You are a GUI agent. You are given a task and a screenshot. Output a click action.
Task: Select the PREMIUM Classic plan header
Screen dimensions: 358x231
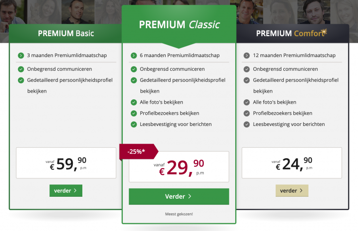tap(179, 25)
